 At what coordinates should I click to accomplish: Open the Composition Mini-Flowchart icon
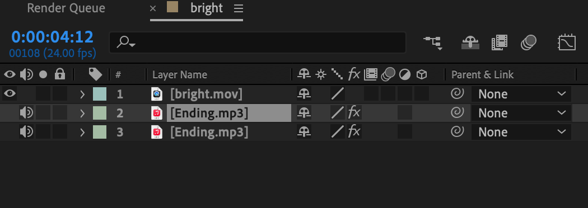433,42
